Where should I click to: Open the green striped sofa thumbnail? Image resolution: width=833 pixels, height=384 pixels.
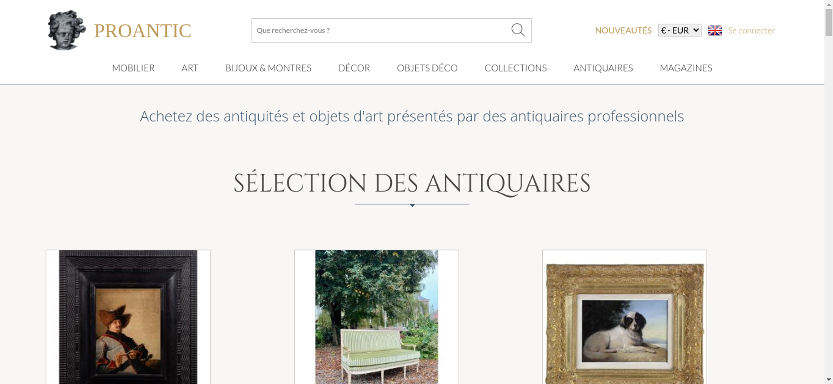[x=377, y=317]
